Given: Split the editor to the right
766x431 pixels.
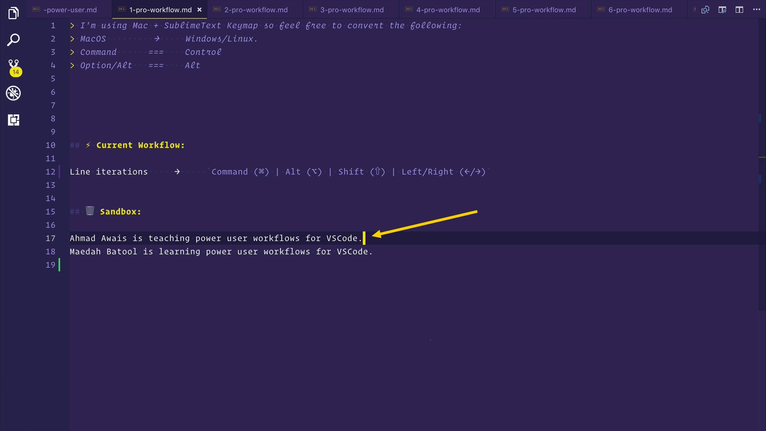Looking at the screenshot, I should pos(739,10).
